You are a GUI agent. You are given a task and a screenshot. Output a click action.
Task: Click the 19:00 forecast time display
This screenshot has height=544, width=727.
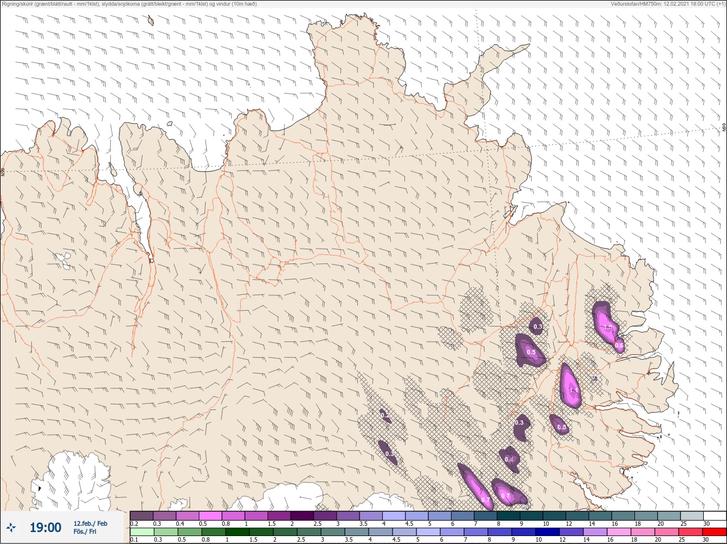(45, 528)
